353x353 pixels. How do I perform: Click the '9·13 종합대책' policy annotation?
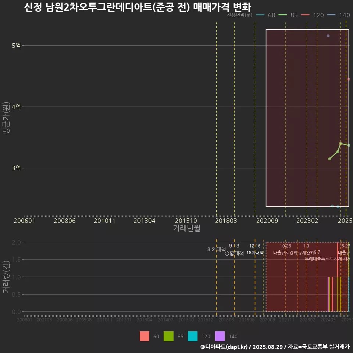coord(234,249)
